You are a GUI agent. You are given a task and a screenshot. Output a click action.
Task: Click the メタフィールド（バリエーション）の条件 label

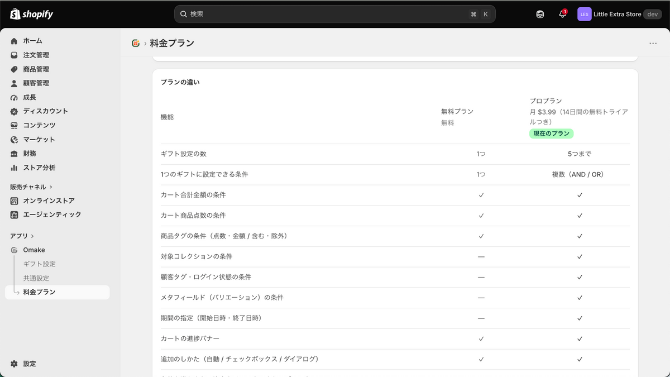point(222,298)
